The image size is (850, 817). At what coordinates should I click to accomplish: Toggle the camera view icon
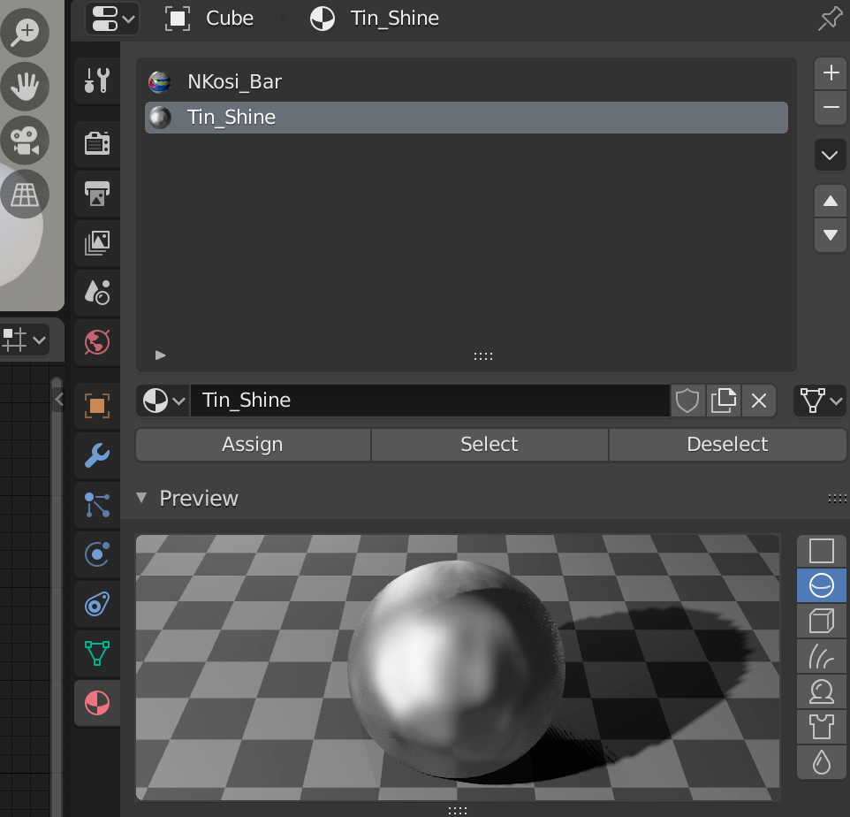[x=25, y=140]
